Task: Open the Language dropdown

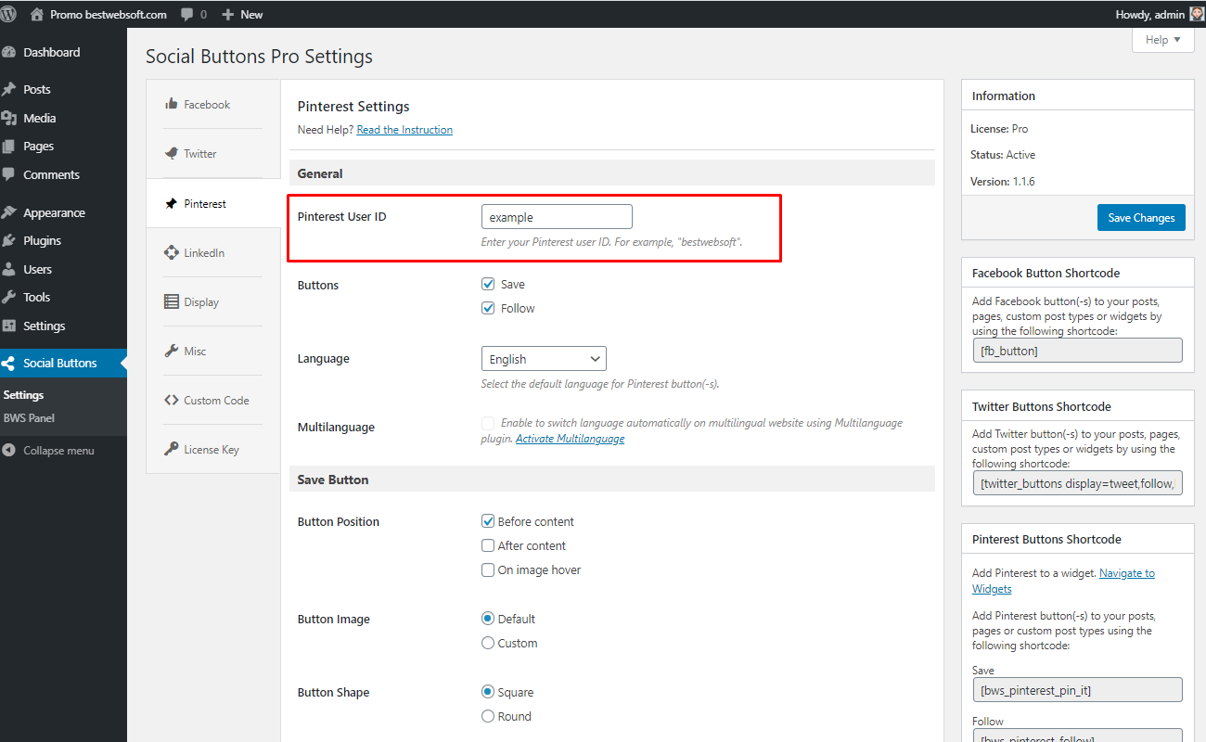Action: (544, 359)
